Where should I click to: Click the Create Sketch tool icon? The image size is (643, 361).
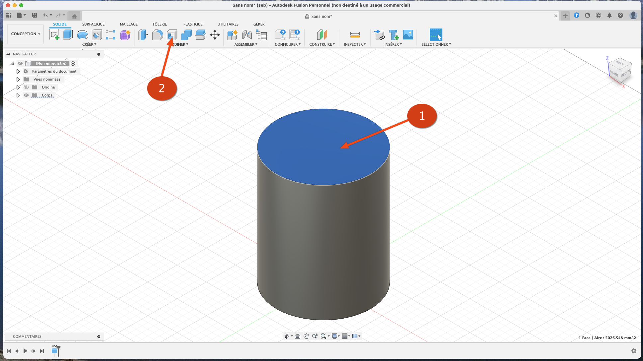[x=54, y=34]
